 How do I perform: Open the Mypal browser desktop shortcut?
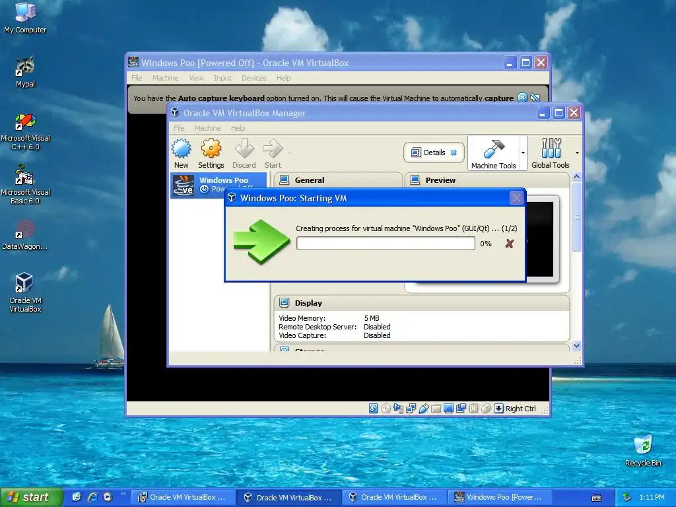point(25,72)
